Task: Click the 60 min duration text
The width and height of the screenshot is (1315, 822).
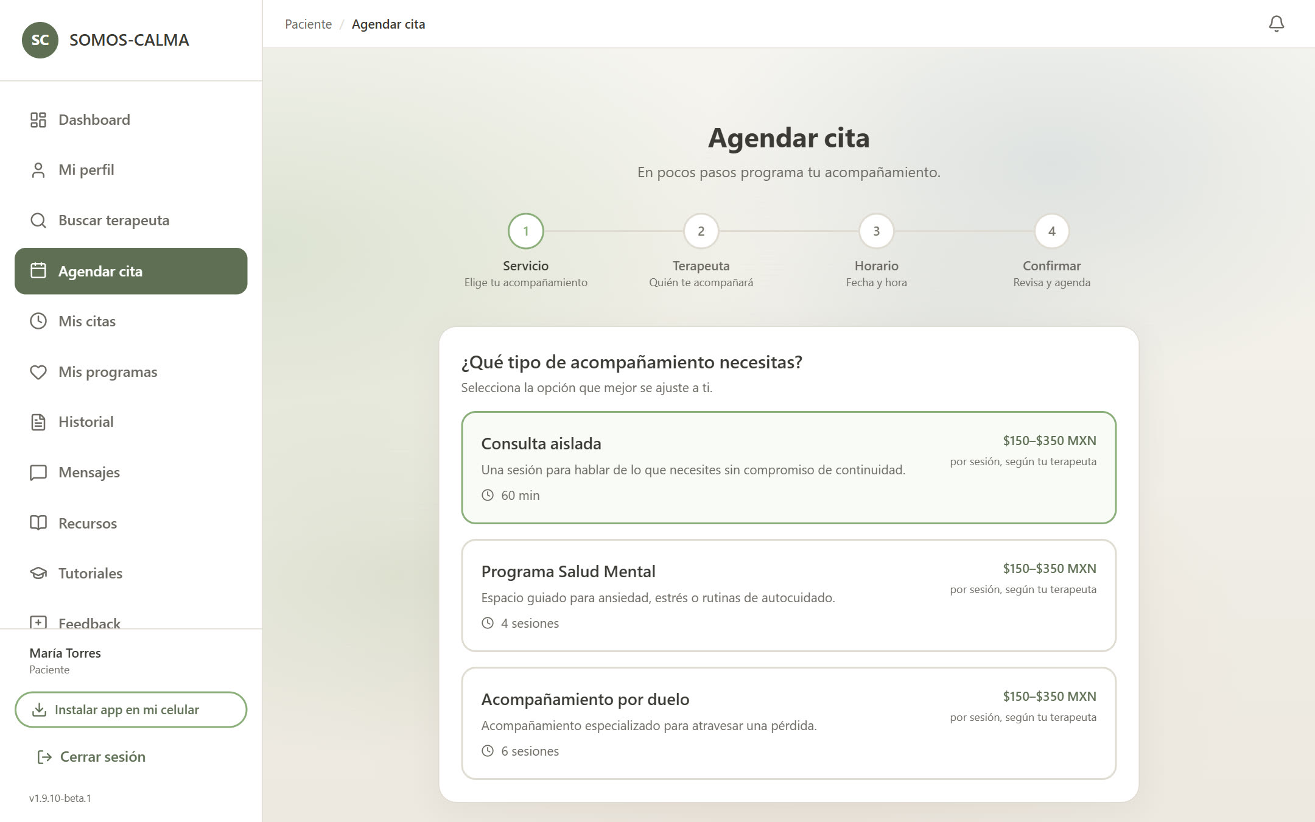Action: 521,496
